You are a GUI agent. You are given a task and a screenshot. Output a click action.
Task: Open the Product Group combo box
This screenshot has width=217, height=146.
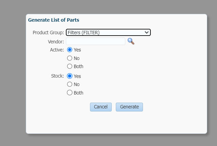[108, 33]
